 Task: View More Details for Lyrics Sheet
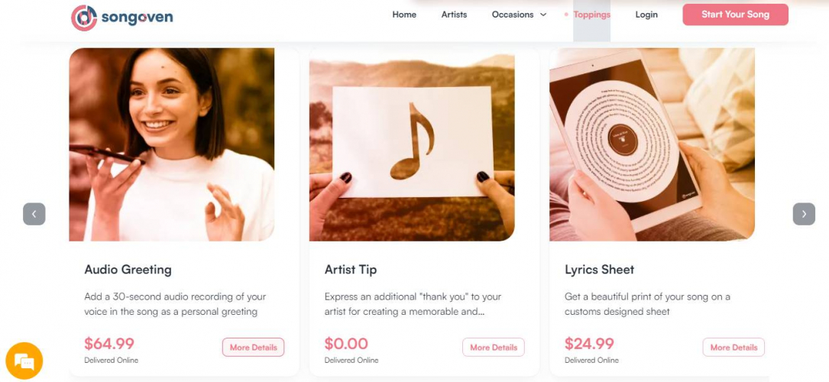tap(733, 347)
